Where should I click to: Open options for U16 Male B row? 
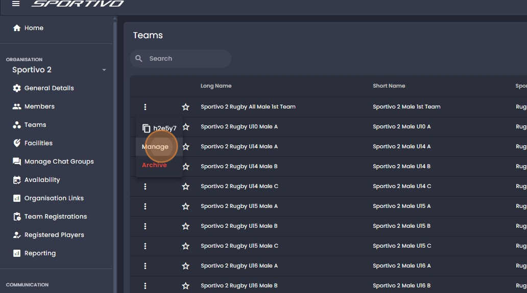coord(145,286)
